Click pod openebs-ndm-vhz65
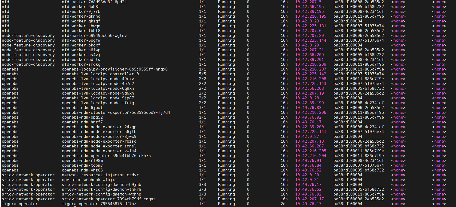This screenshot has height=207, width=456. point(82,170)
